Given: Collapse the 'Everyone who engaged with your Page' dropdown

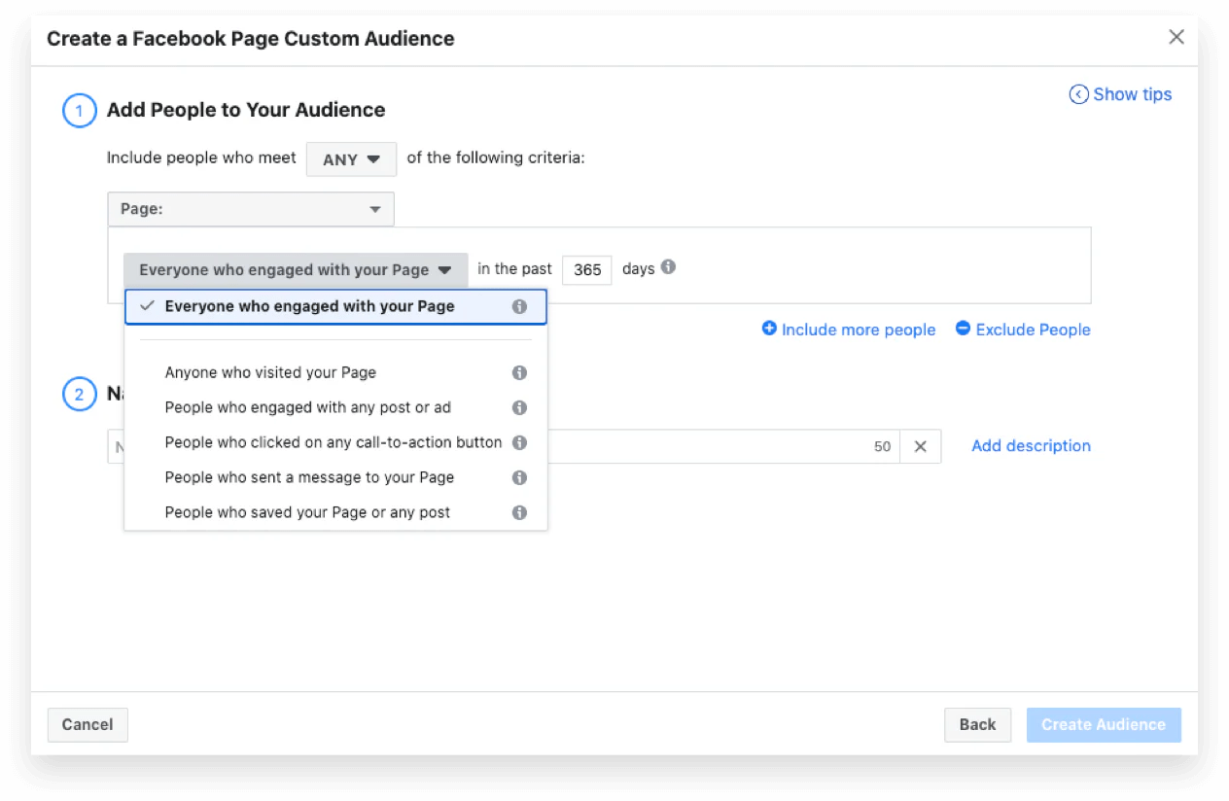Looking at the screenshot, I should point(296,270).
